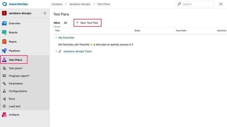
Task: Go to zerokara-devops breadcrumb link
Action: (x=80, y=4)
